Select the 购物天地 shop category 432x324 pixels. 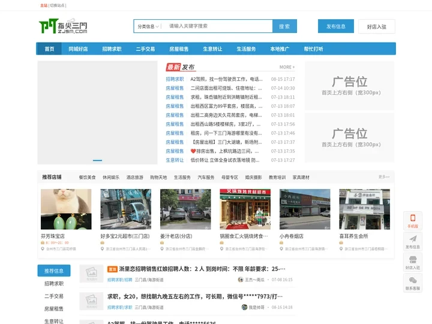pos(158,177)
